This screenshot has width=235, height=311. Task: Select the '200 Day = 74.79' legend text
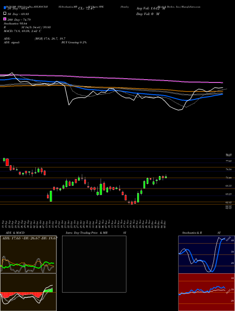coord(19,19)
